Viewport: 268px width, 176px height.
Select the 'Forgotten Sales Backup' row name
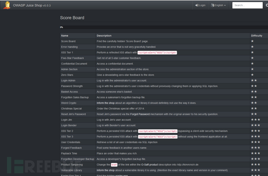pyautogui.click(x=75, y=97)
